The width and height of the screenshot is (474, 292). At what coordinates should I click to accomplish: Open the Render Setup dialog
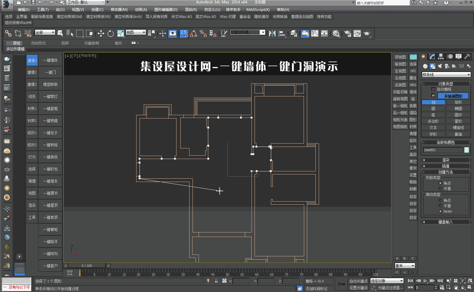[x=347, y=33]
